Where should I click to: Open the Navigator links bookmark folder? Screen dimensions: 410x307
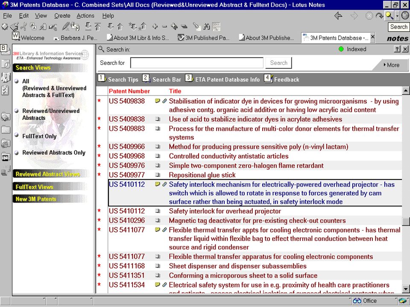[6, 156]
